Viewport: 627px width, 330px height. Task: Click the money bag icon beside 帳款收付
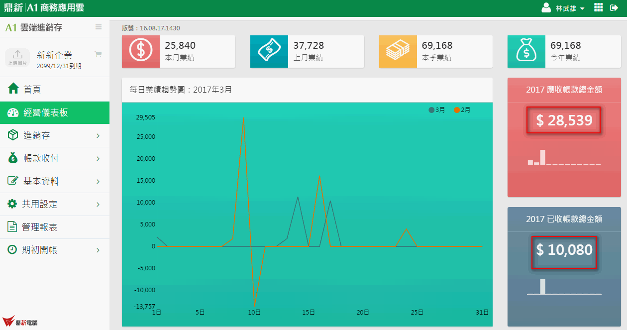click(x=13, y=158)
